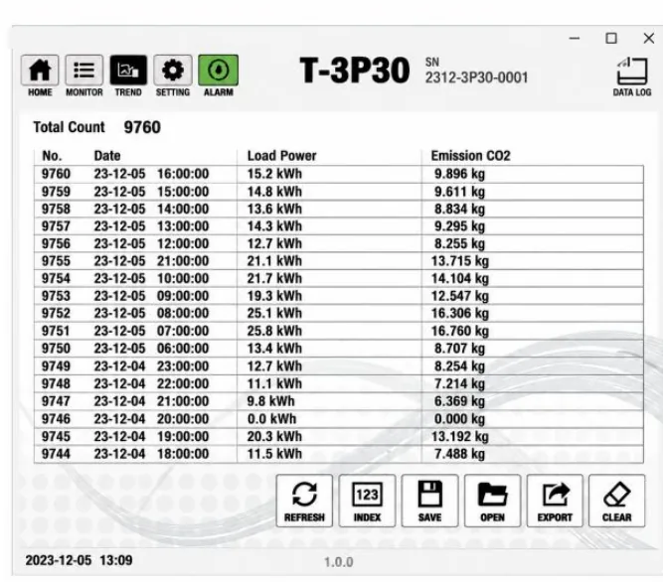663x582 pixels.
Task: Select row number 9750
Action: 56,349
